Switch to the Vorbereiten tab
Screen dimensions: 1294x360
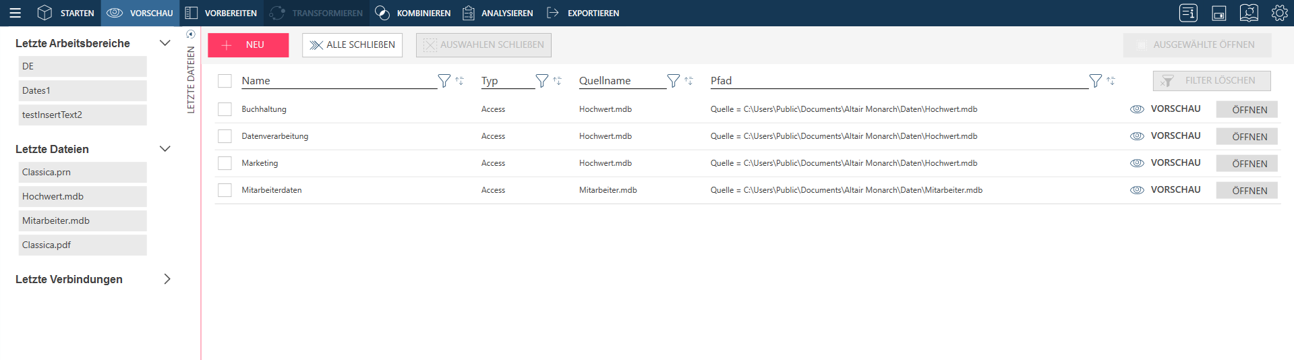pyautogui.click(x=221, y=13)
